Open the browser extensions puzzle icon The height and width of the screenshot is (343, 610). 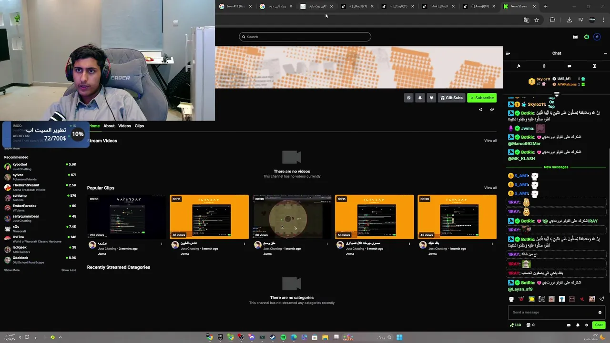[x=552, y=20]
